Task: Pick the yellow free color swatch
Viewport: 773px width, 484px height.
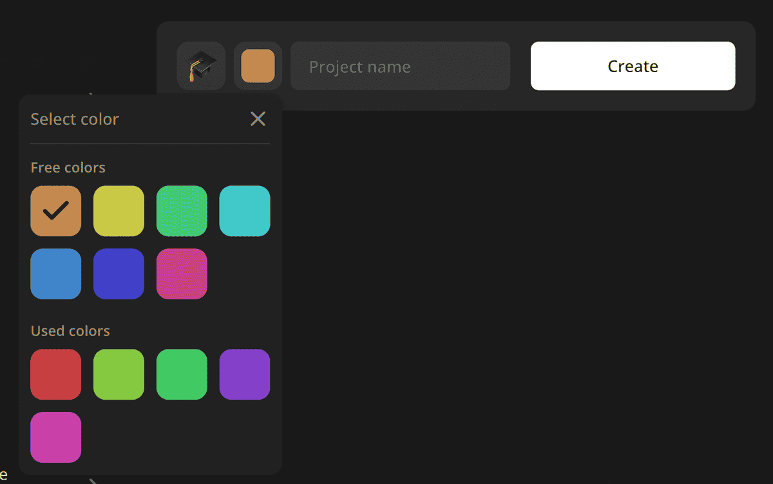Action: pyautogui.click(x=119, y=210)
